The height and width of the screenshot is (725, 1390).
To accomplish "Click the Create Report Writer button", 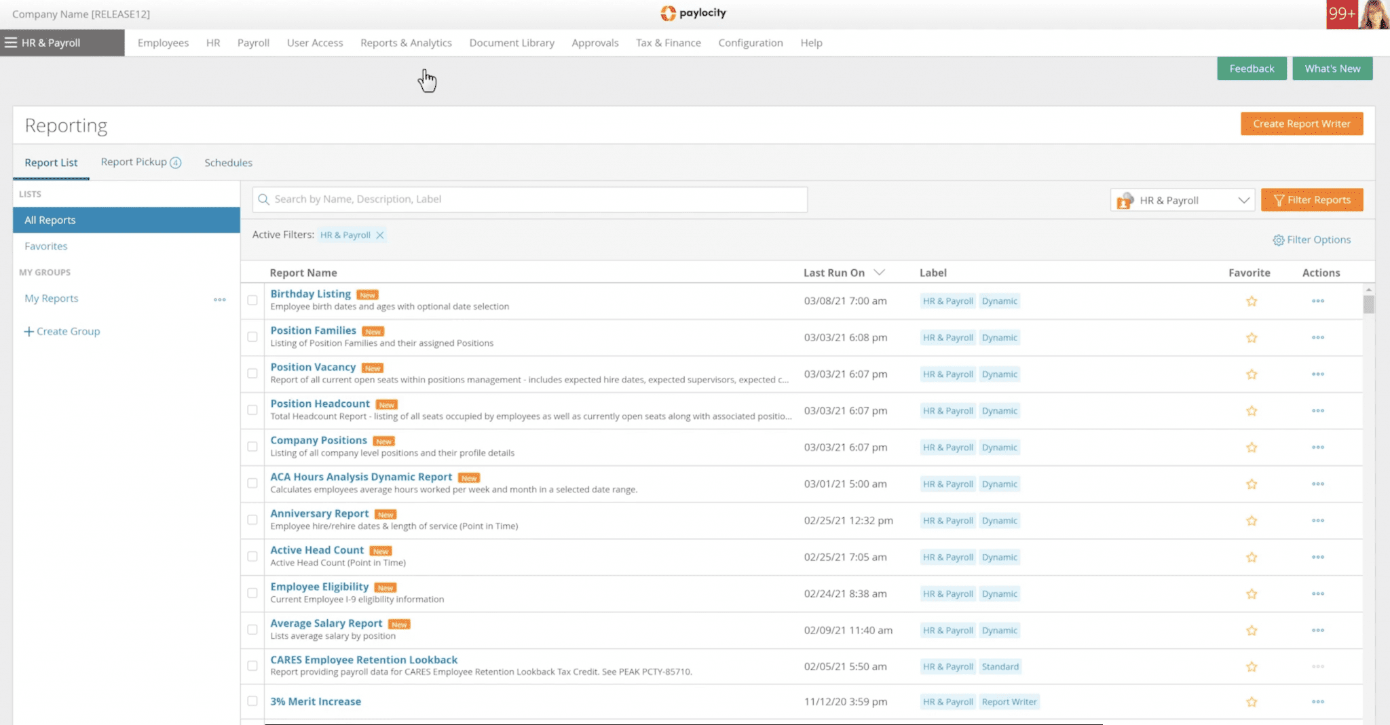I will click(x=1301, y=123).
